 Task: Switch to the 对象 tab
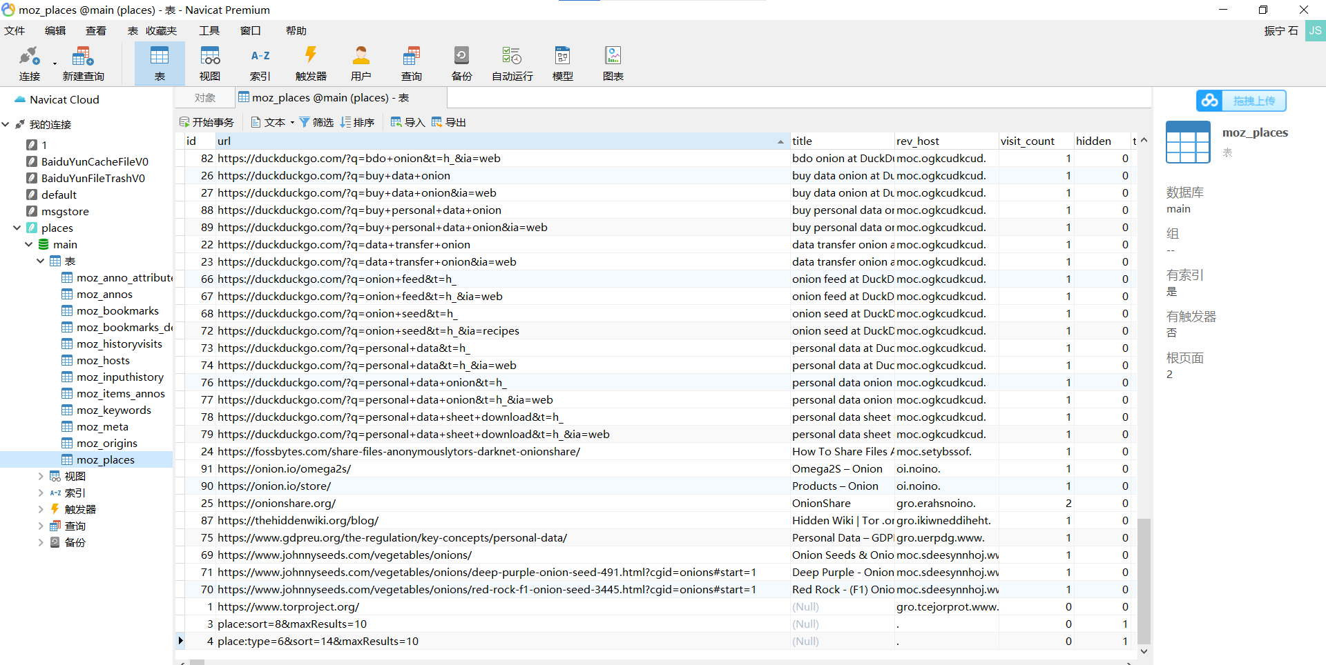coord(205,98)
